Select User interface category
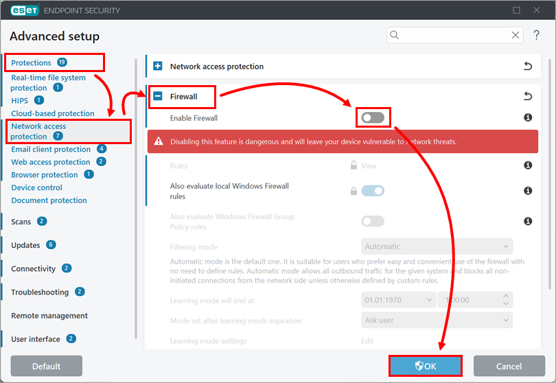The width and height of the screenshot is (556, 383). click(x=36, y=339)
